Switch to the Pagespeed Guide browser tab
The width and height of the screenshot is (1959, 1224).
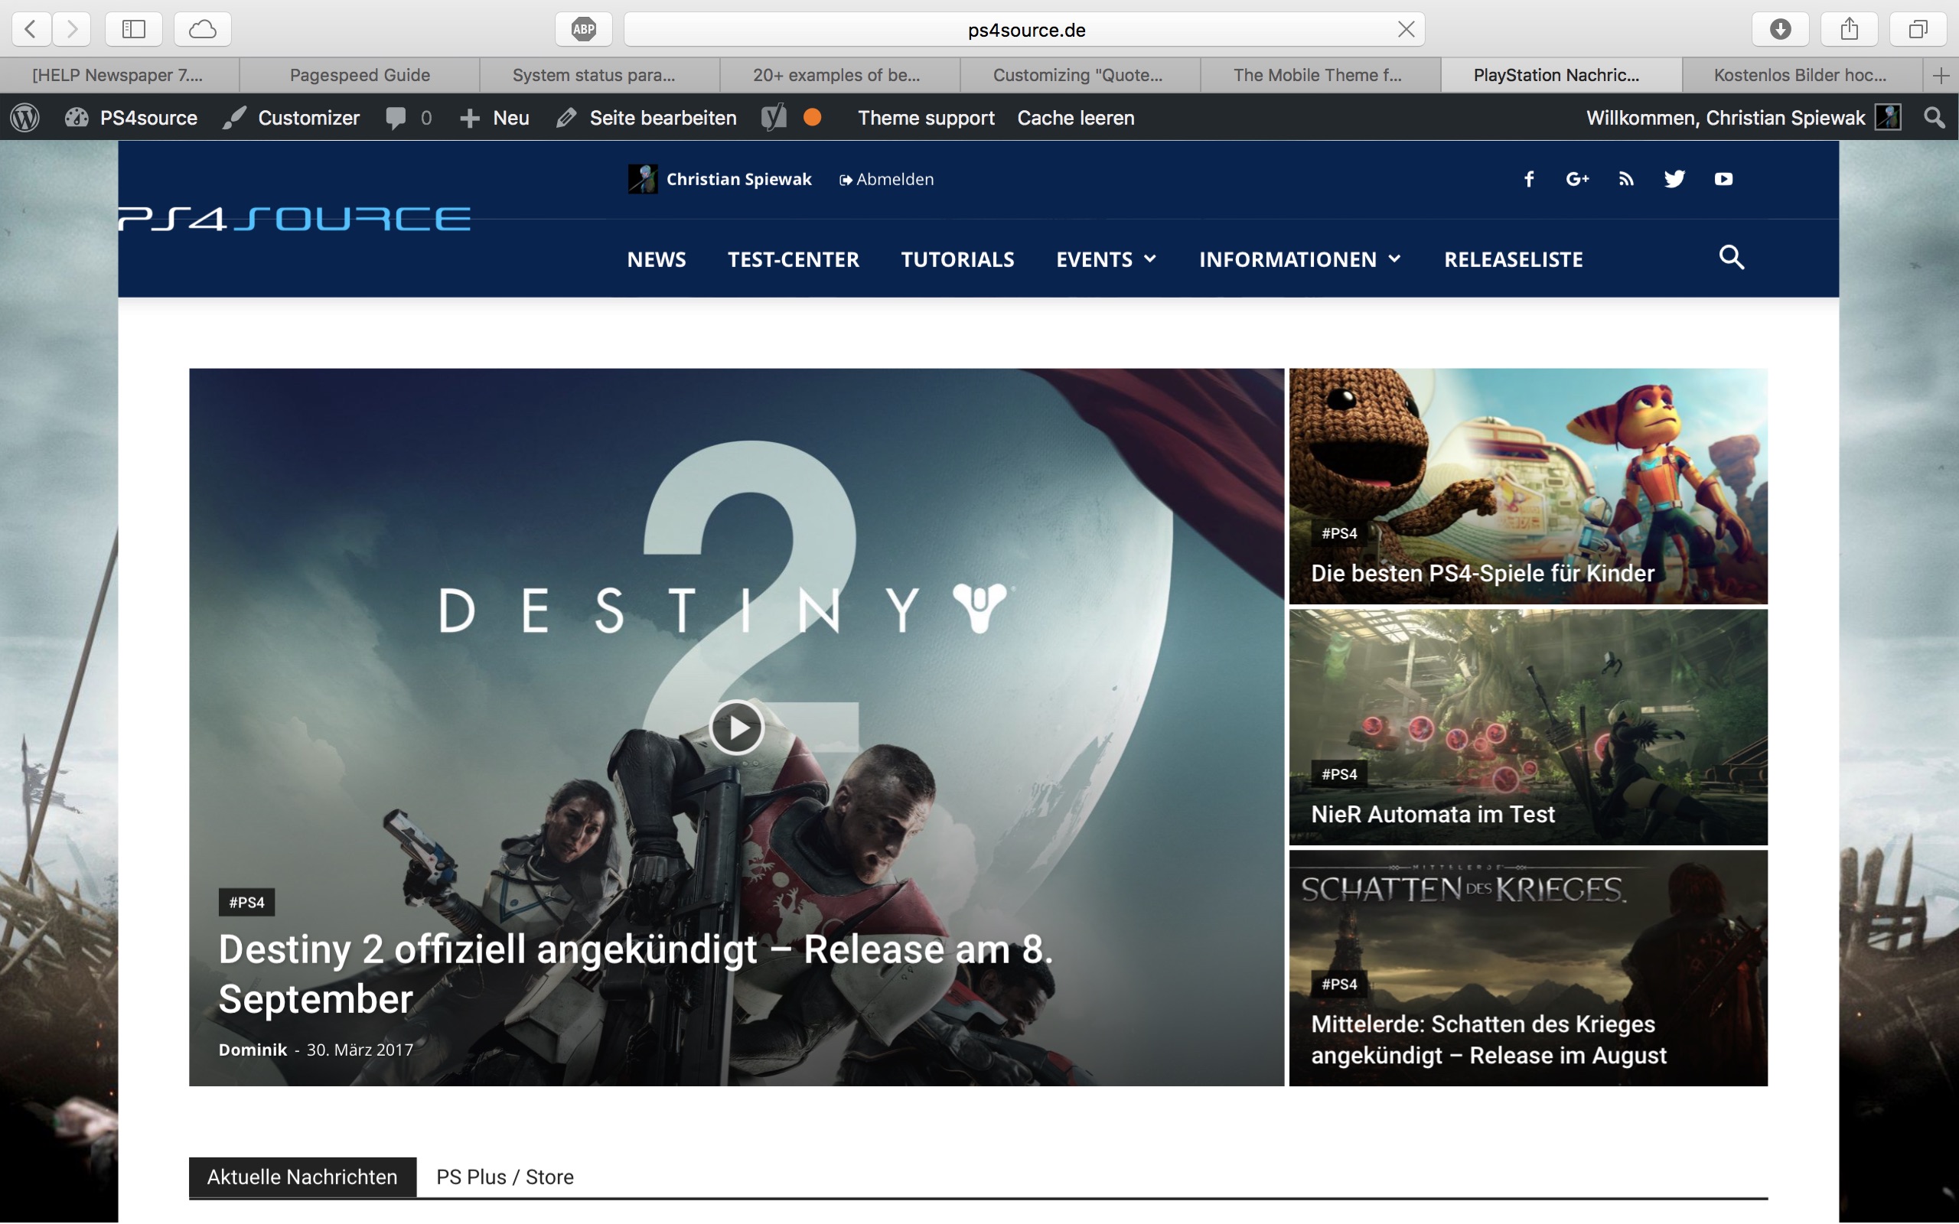360,75
